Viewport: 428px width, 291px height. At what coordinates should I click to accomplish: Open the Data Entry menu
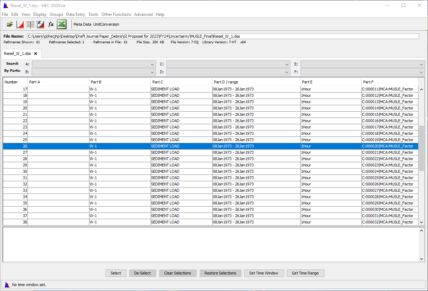pos(76,14)
